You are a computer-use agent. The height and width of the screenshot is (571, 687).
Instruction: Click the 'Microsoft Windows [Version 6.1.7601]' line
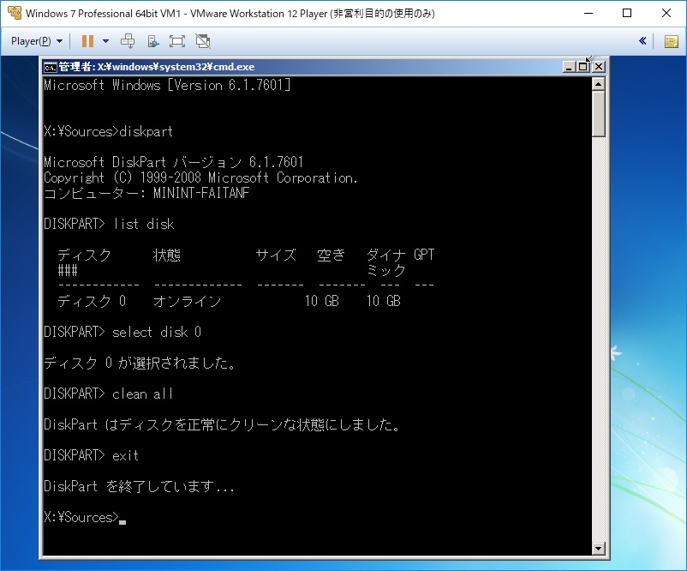pyautogui.click(x=167, y=85)
